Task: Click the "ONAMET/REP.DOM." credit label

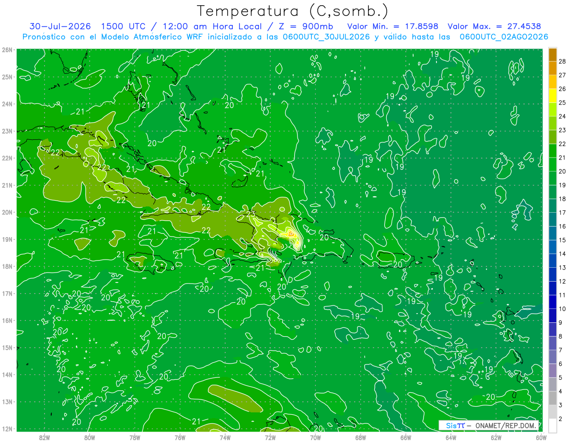Action: tap(506, 425)
